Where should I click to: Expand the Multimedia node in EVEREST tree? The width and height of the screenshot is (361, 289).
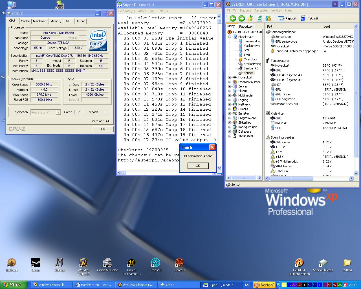tap(230, 95)
